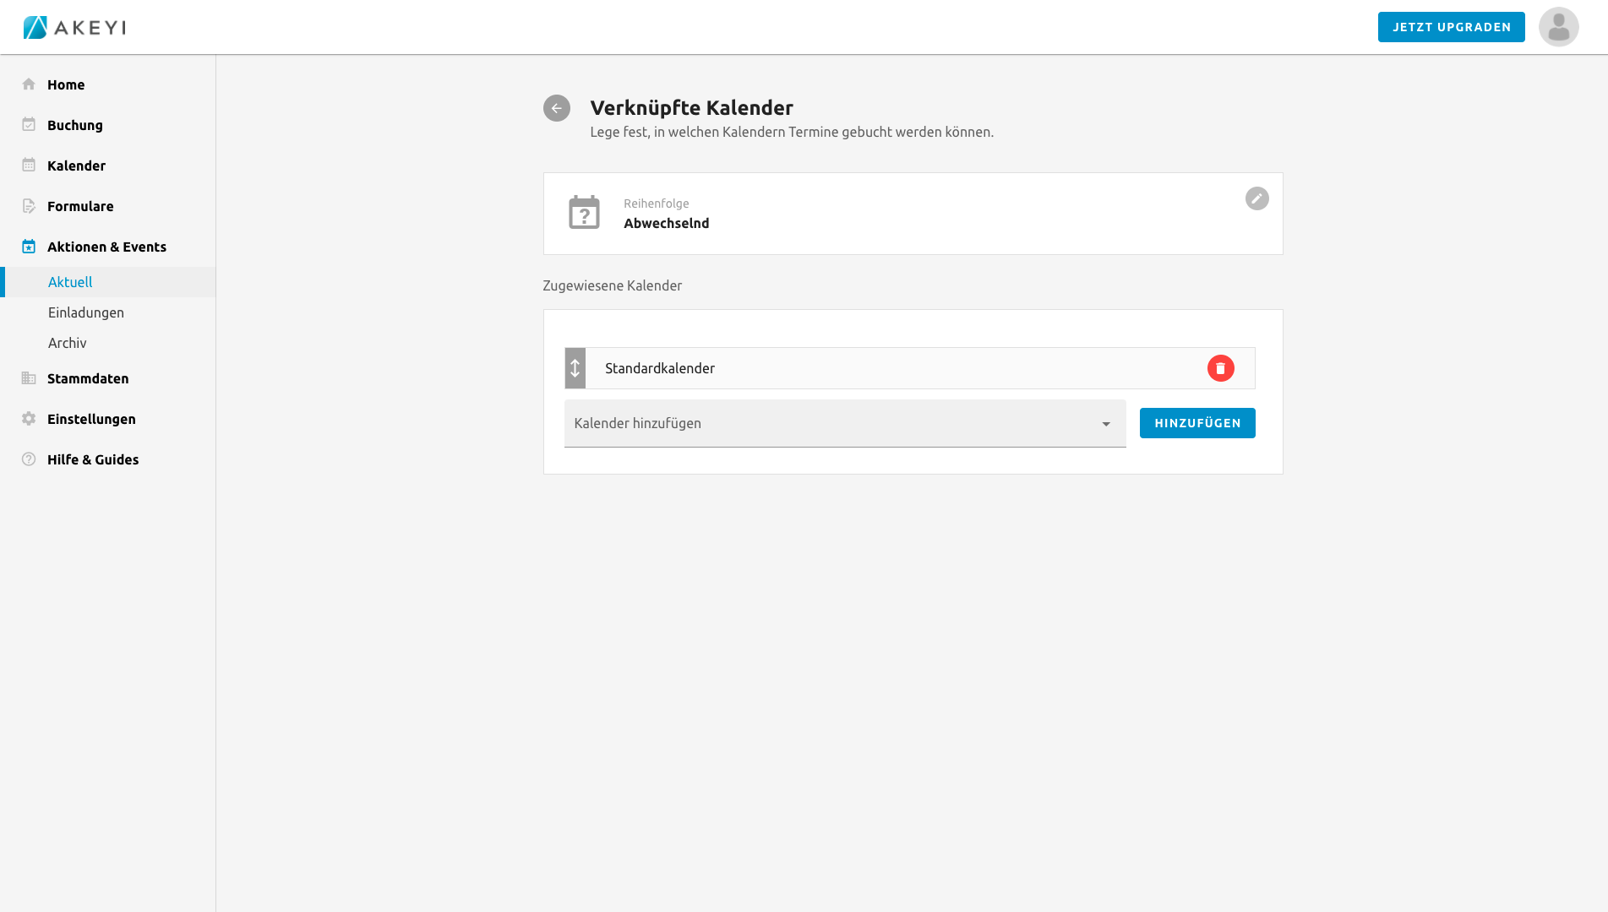1608x912 pixels.
Task: Open the Archiv submenu item
Action: pyautogui.click(x=68, y=343)
